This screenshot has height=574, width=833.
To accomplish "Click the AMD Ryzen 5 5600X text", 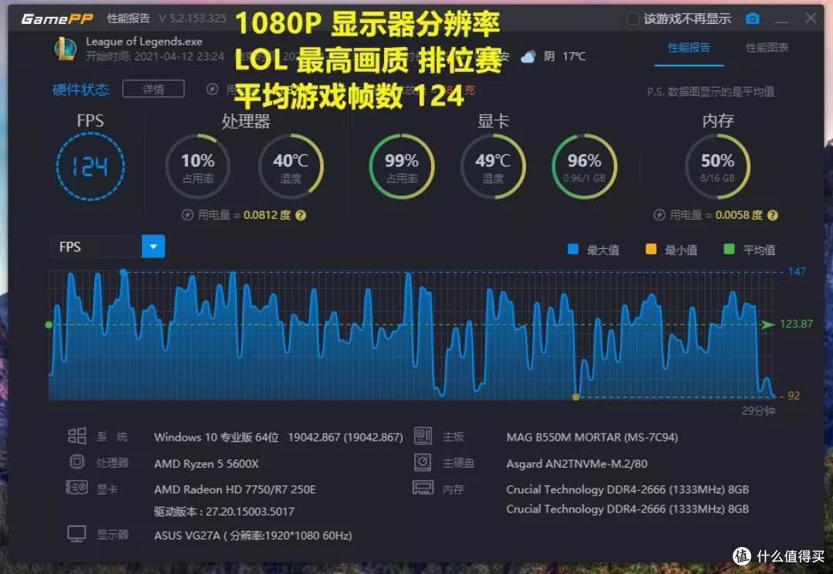I will [206, 464].
